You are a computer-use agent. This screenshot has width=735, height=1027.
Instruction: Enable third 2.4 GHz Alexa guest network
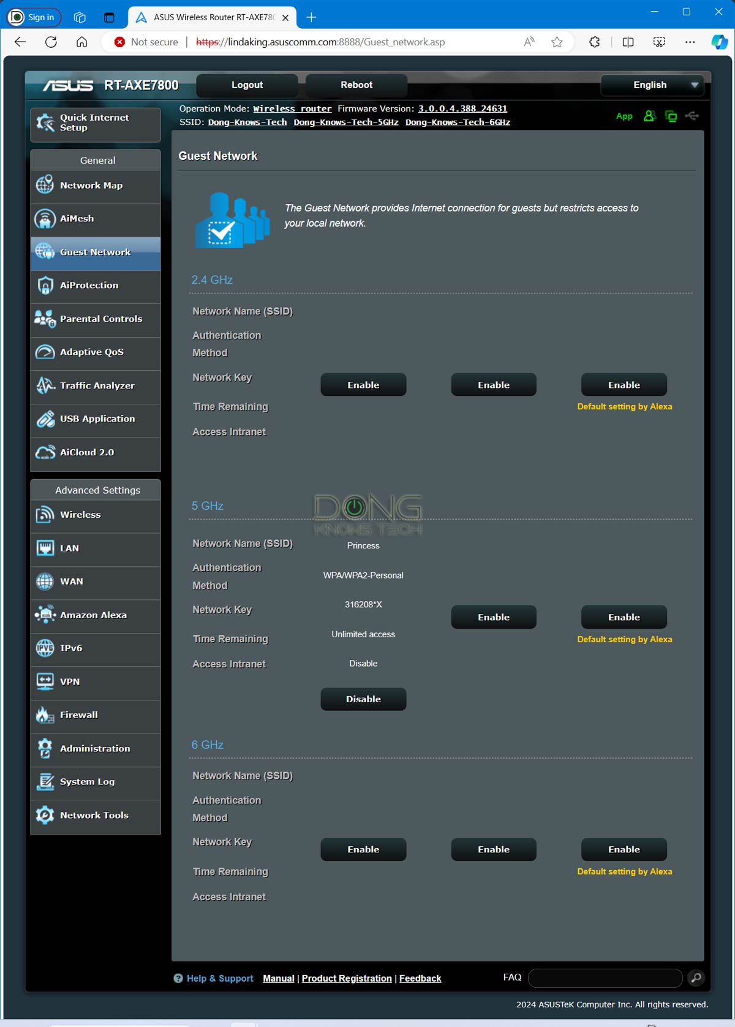pos(624,385)
